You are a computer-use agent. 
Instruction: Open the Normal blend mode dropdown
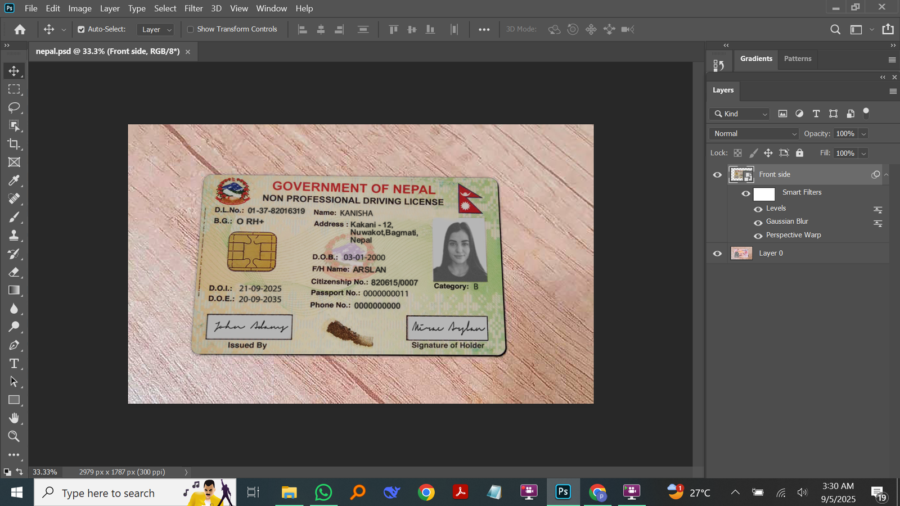[x=753, y=134]
